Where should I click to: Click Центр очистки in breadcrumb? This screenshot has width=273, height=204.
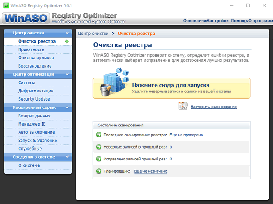click(93, 34)
